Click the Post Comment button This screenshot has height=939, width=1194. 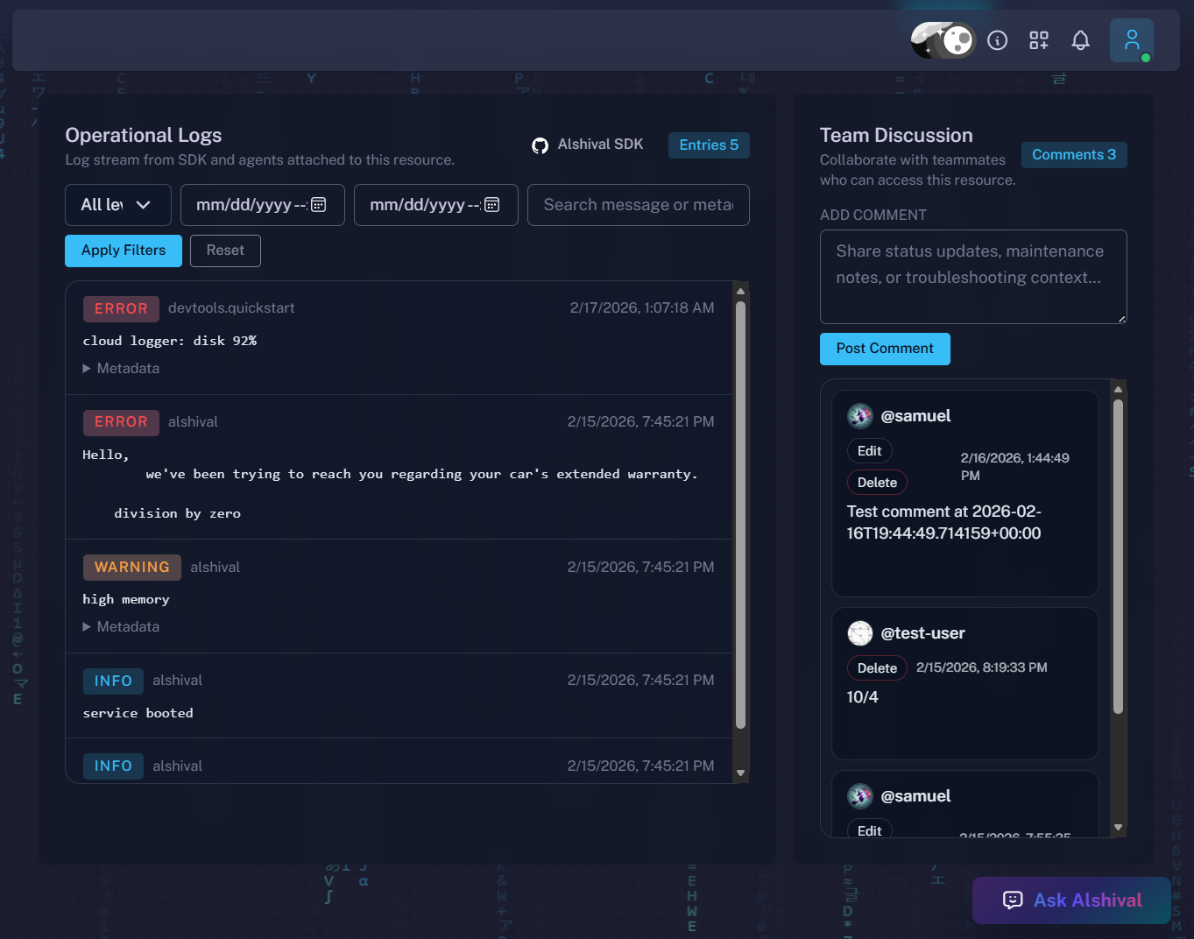pos(884,349)
